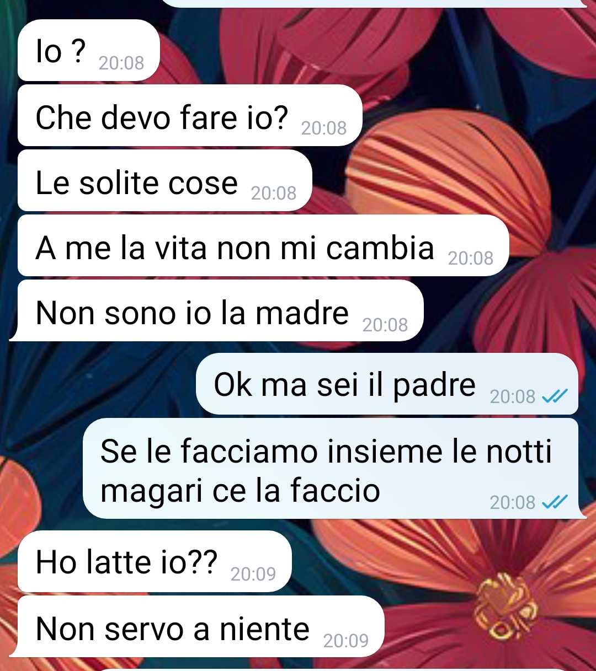The height and width of the screenshot is (671, 596).
Task: Tap the read ticks on "Se le facciamo insieme" message
Action: [555, 502]
